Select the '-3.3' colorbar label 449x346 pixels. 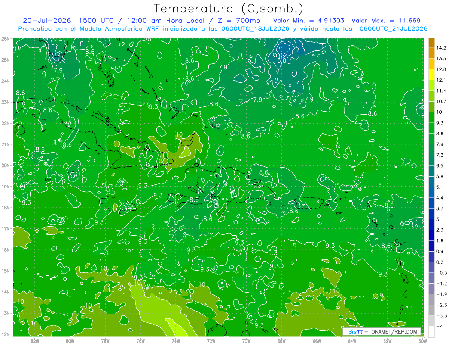[x=441, y=315]
